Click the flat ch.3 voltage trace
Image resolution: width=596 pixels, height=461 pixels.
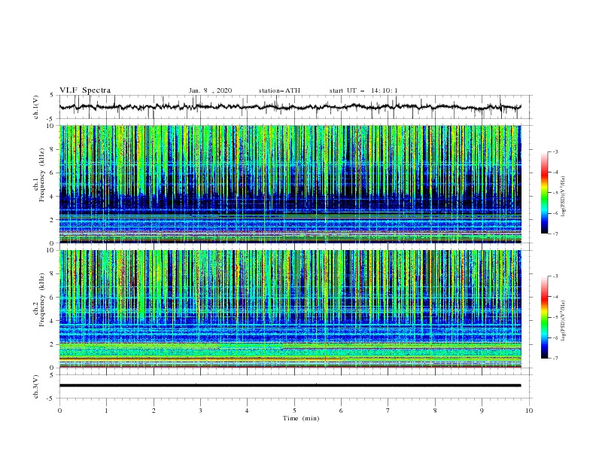coord(290,386)
